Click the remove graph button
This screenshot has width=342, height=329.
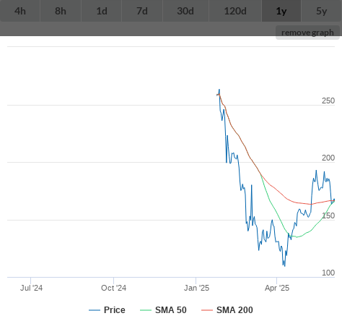point(307,33)
